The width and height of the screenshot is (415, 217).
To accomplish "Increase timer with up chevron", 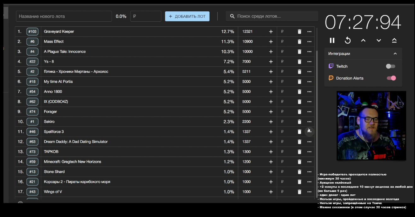I will tap(363, 40).
